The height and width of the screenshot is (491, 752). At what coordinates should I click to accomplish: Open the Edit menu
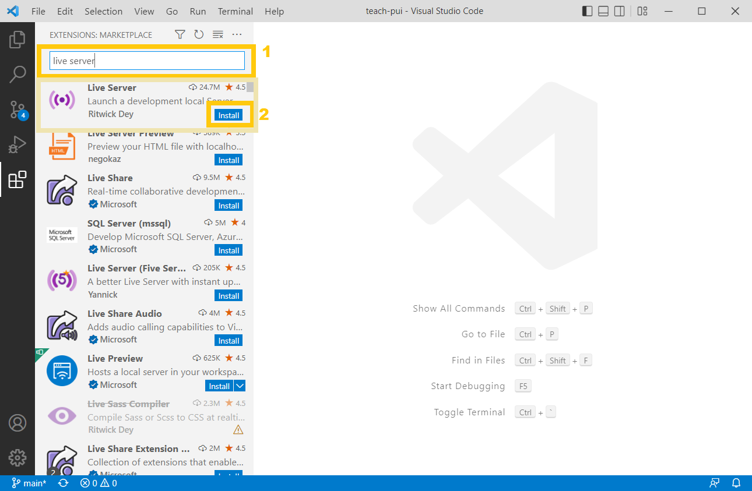[x=65, y=11]
